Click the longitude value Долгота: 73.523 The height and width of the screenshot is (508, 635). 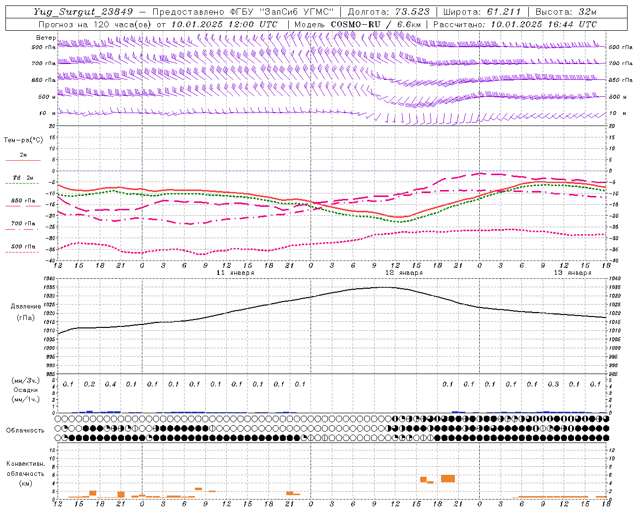point(388,12)
